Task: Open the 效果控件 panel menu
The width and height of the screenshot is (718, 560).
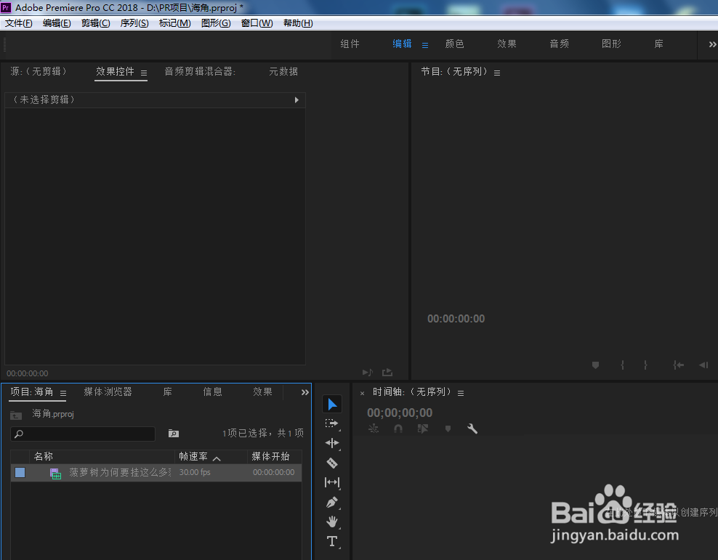Action: pos(144,73)
